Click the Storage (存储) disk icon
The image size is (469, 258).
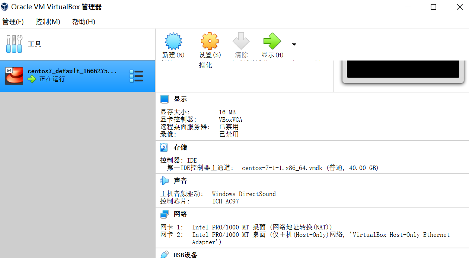164,147
